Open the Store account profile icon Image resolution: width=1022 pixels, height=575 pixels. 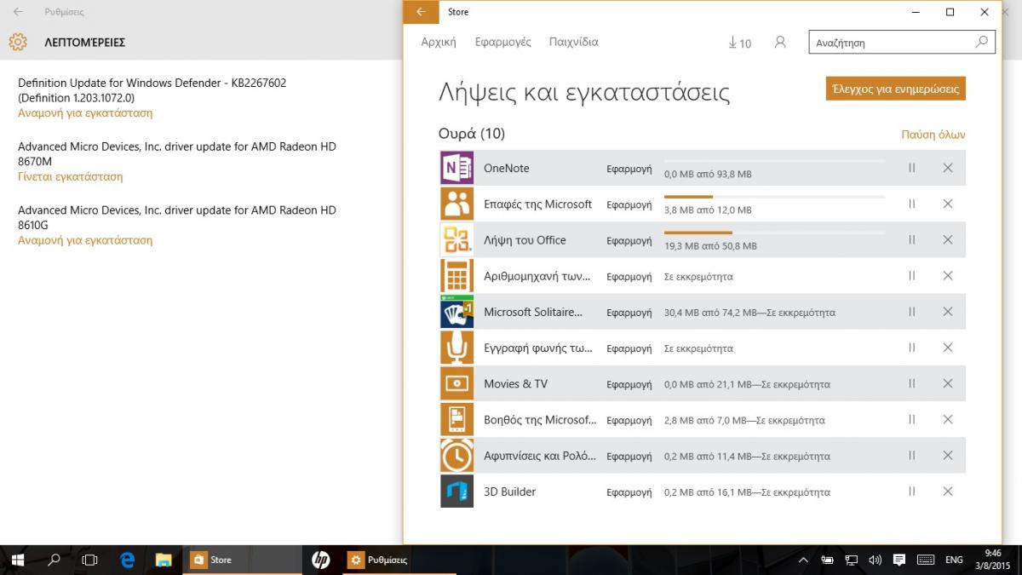coord(780,42)
